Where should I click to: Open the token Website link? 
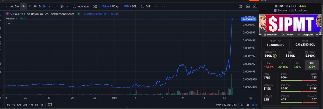click(x=270, y=35)
